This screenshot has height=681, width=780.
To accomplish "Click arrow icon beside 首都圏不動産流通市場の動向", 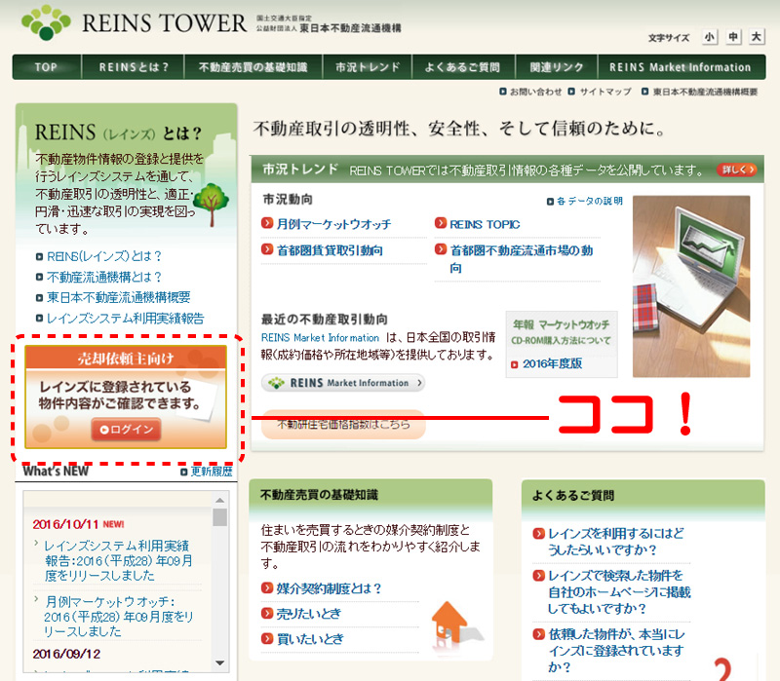I will pyautogui.click(x=441, y=248).
